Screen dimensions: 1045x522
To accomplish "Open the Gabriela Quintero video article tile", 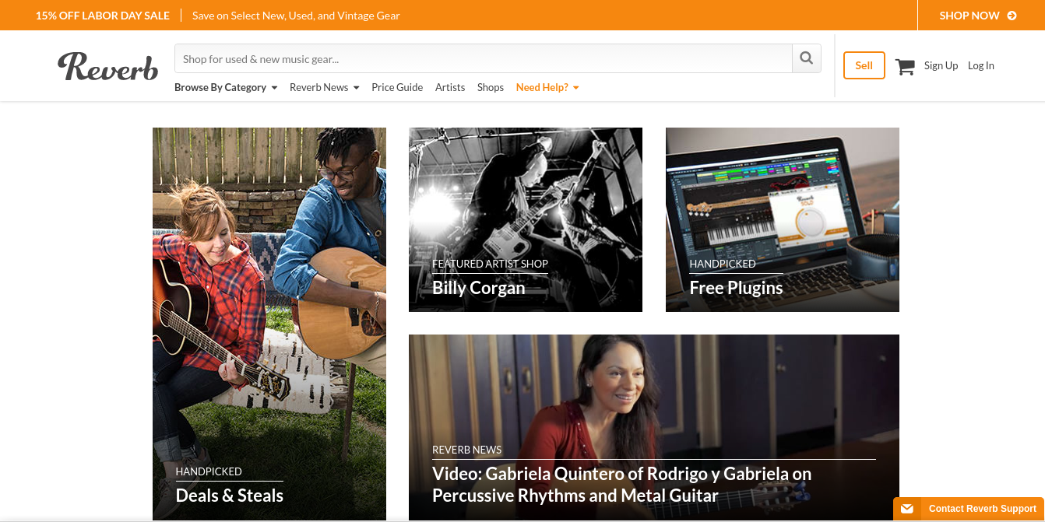I will [654, 428].
